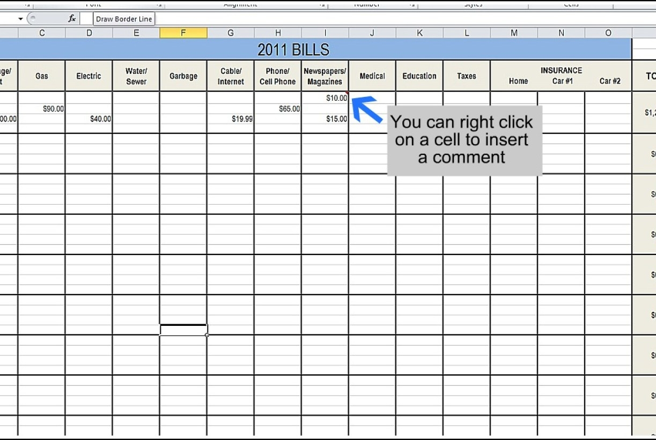Select the Car #1 insurance label
Image resolution: width=656 pixels, height=440 pixels.
point(562,81)
